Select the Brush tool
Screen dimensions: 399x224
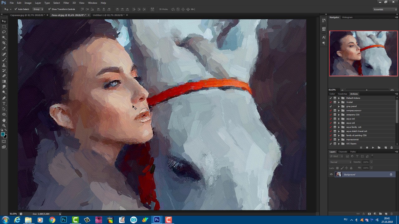pyautogui.click(x=4, y=60)
